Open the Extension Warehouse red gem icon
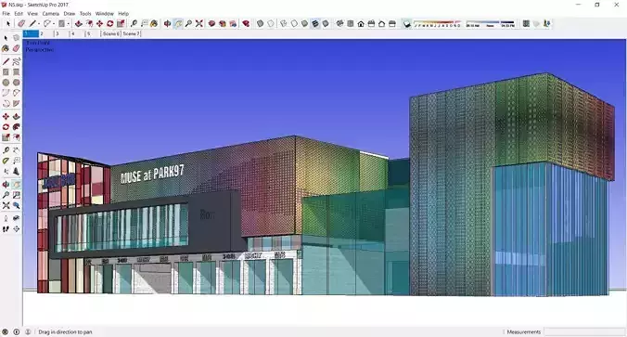 point(246,24)
